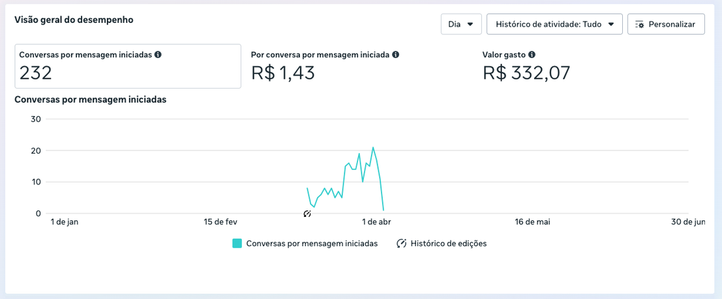Click the Visão geral do desempenho heading
The height and width of the screenshot is (299, 722).
[x=74, y=20]
